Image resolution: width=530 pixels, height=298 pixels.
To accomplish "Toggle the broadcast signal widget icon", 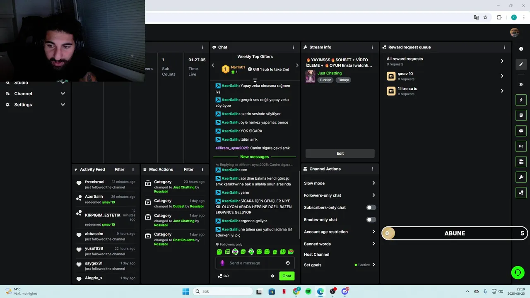I will click(x=521, y=146).
